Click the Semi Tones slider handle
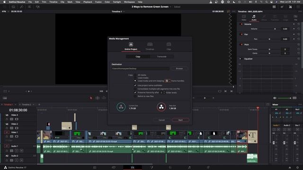The width and height of the screenshot is (303, 170). (269, 49)
